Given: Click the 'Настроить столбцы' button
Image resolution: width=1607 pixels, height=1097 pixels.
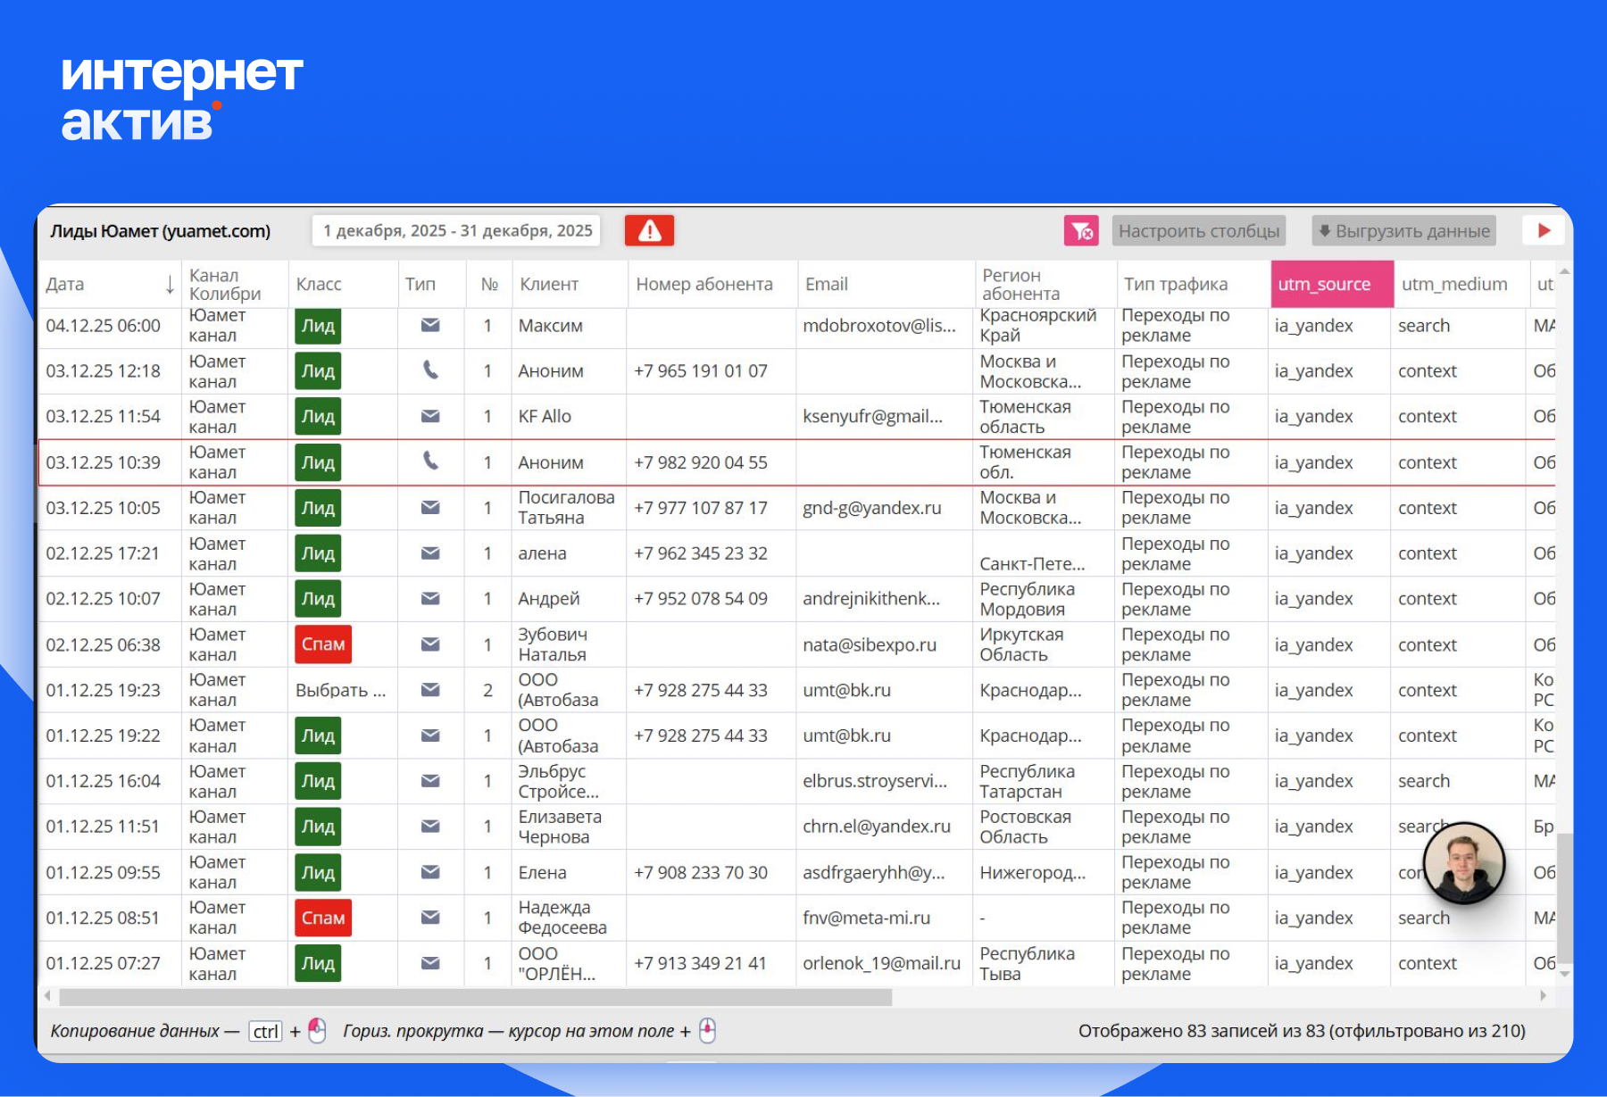Looking at the screenshot, I should [x=1198, y=231].
